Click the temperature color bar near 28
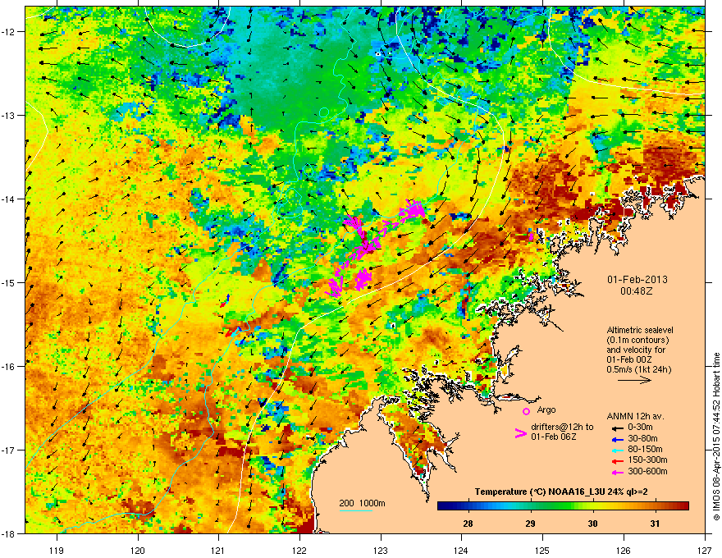Viewport: 722px width, 558px height. coord(468,506)
